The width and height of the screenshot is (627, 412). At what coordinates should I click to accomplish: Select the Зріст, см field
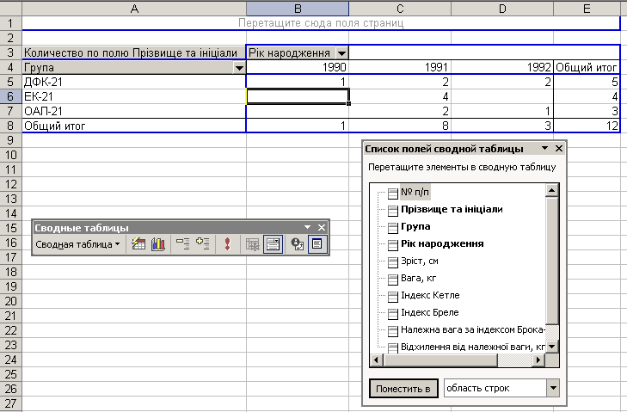[x=420, y=261]
